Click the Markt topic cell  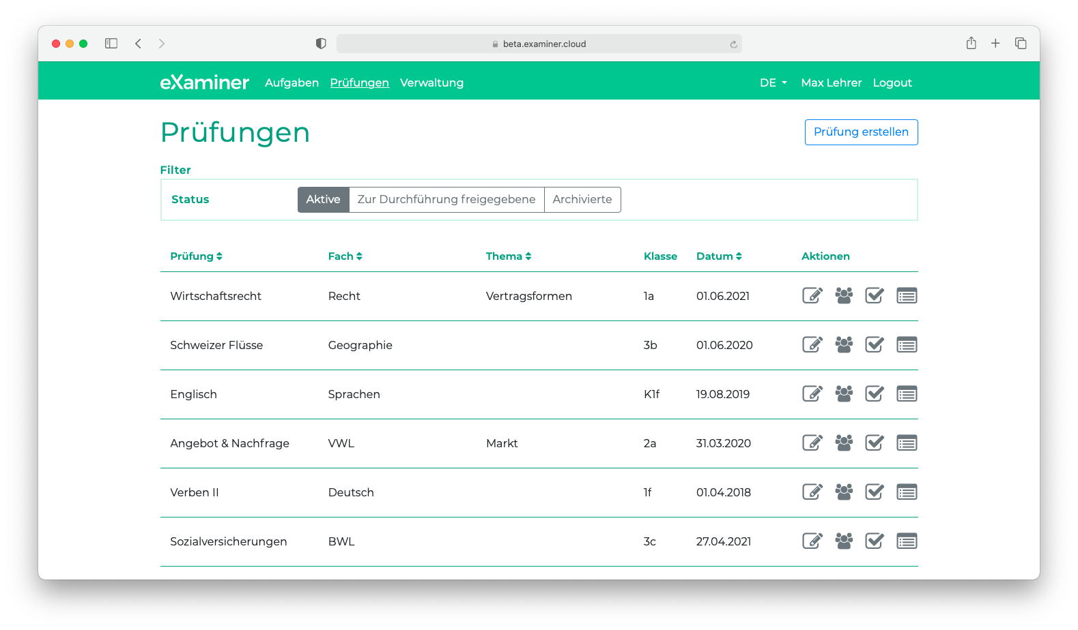coord(502,443)
